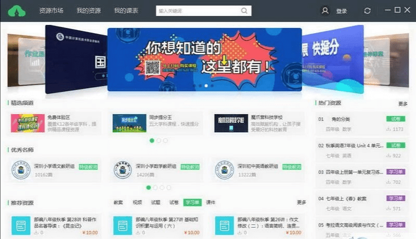The image size is (416, 239).
Task: Click document icon for 第27讲 resource
Action: point(123,226)
